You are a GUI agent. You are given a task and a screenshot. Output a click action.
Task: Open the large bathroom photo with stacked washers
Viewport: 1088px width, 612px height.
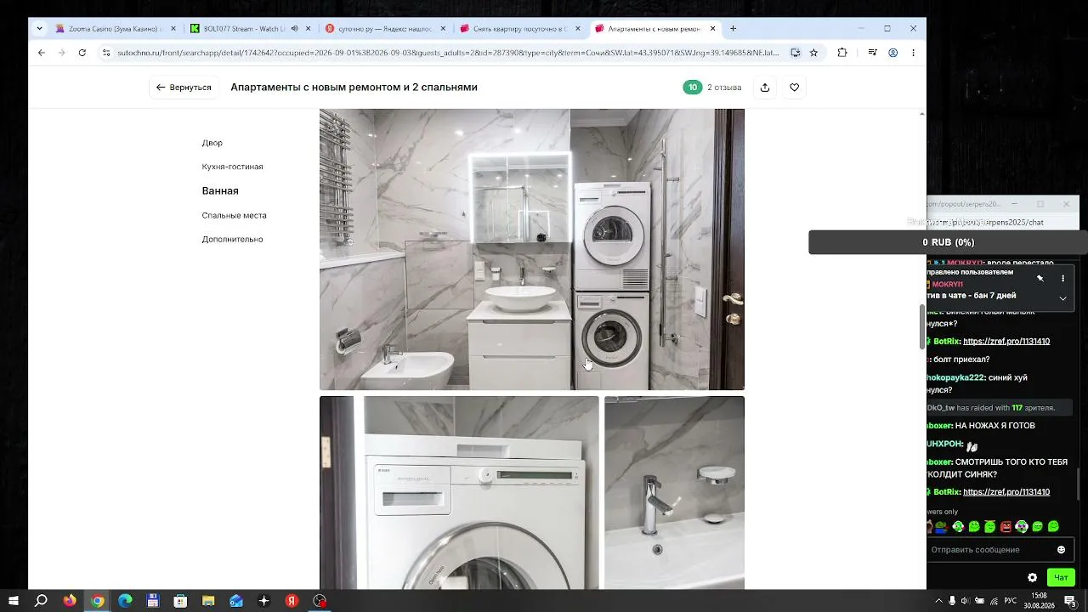532,249
